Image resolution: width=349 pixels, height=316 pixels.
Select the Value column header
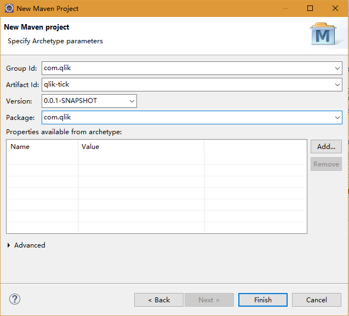pyautogui.click(x=141, y=147)
